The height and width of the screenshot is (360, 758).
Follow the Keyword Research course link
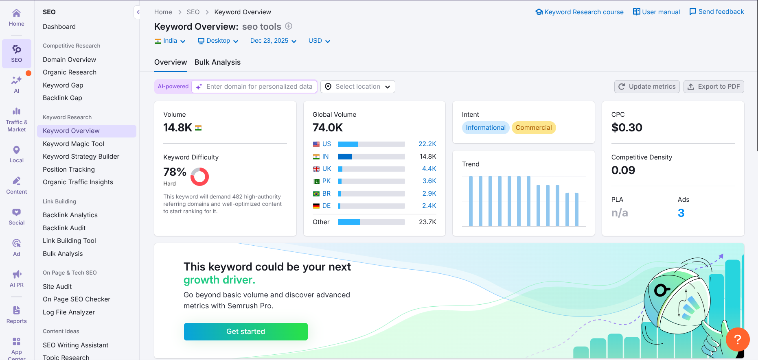point(584,12)
